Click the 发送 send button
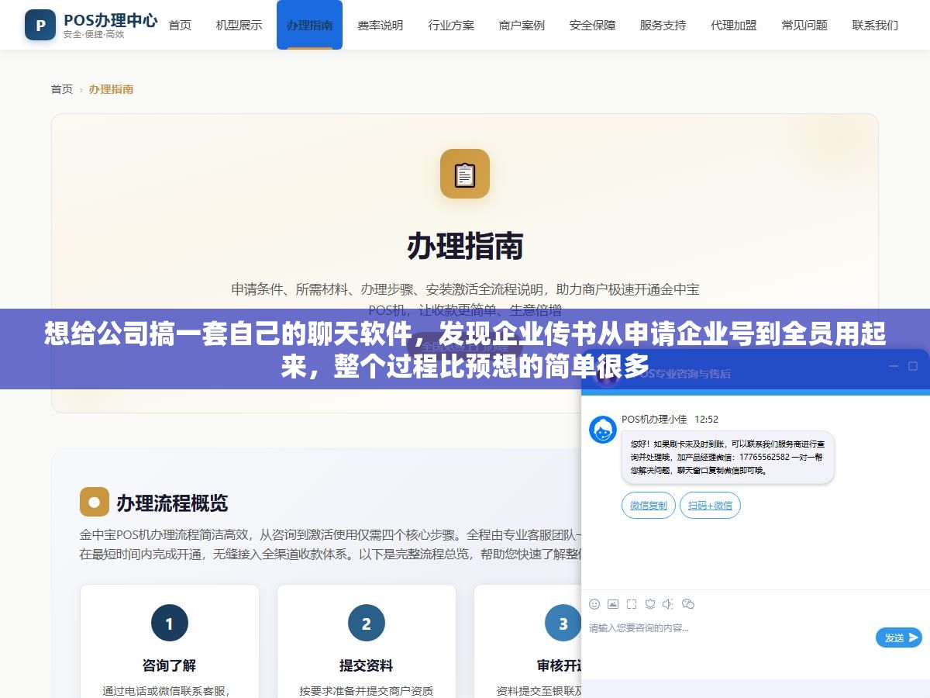 [899, 638]
